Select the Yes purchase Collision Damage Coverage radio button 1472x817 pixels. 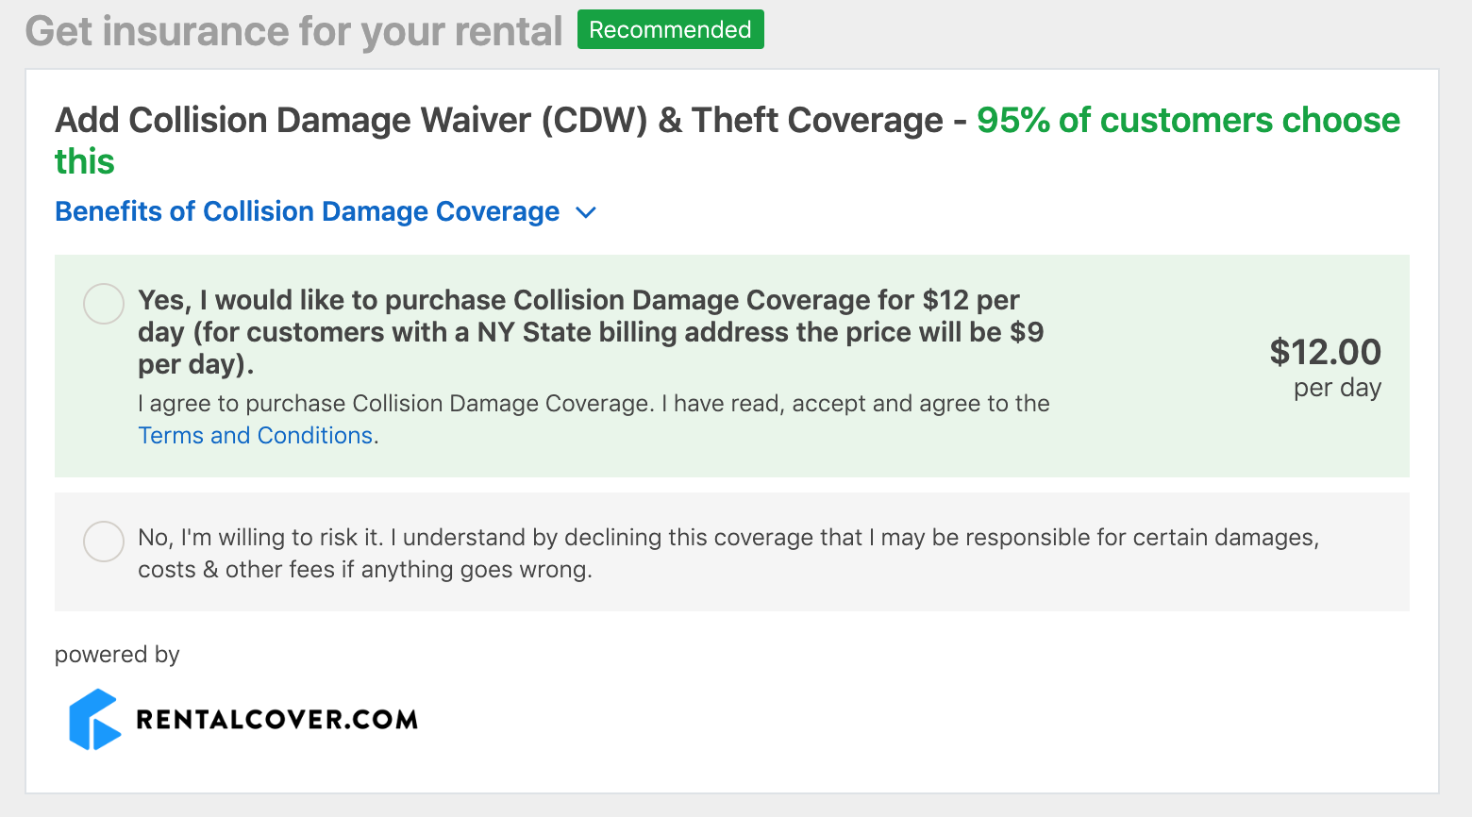click(104, 304)
